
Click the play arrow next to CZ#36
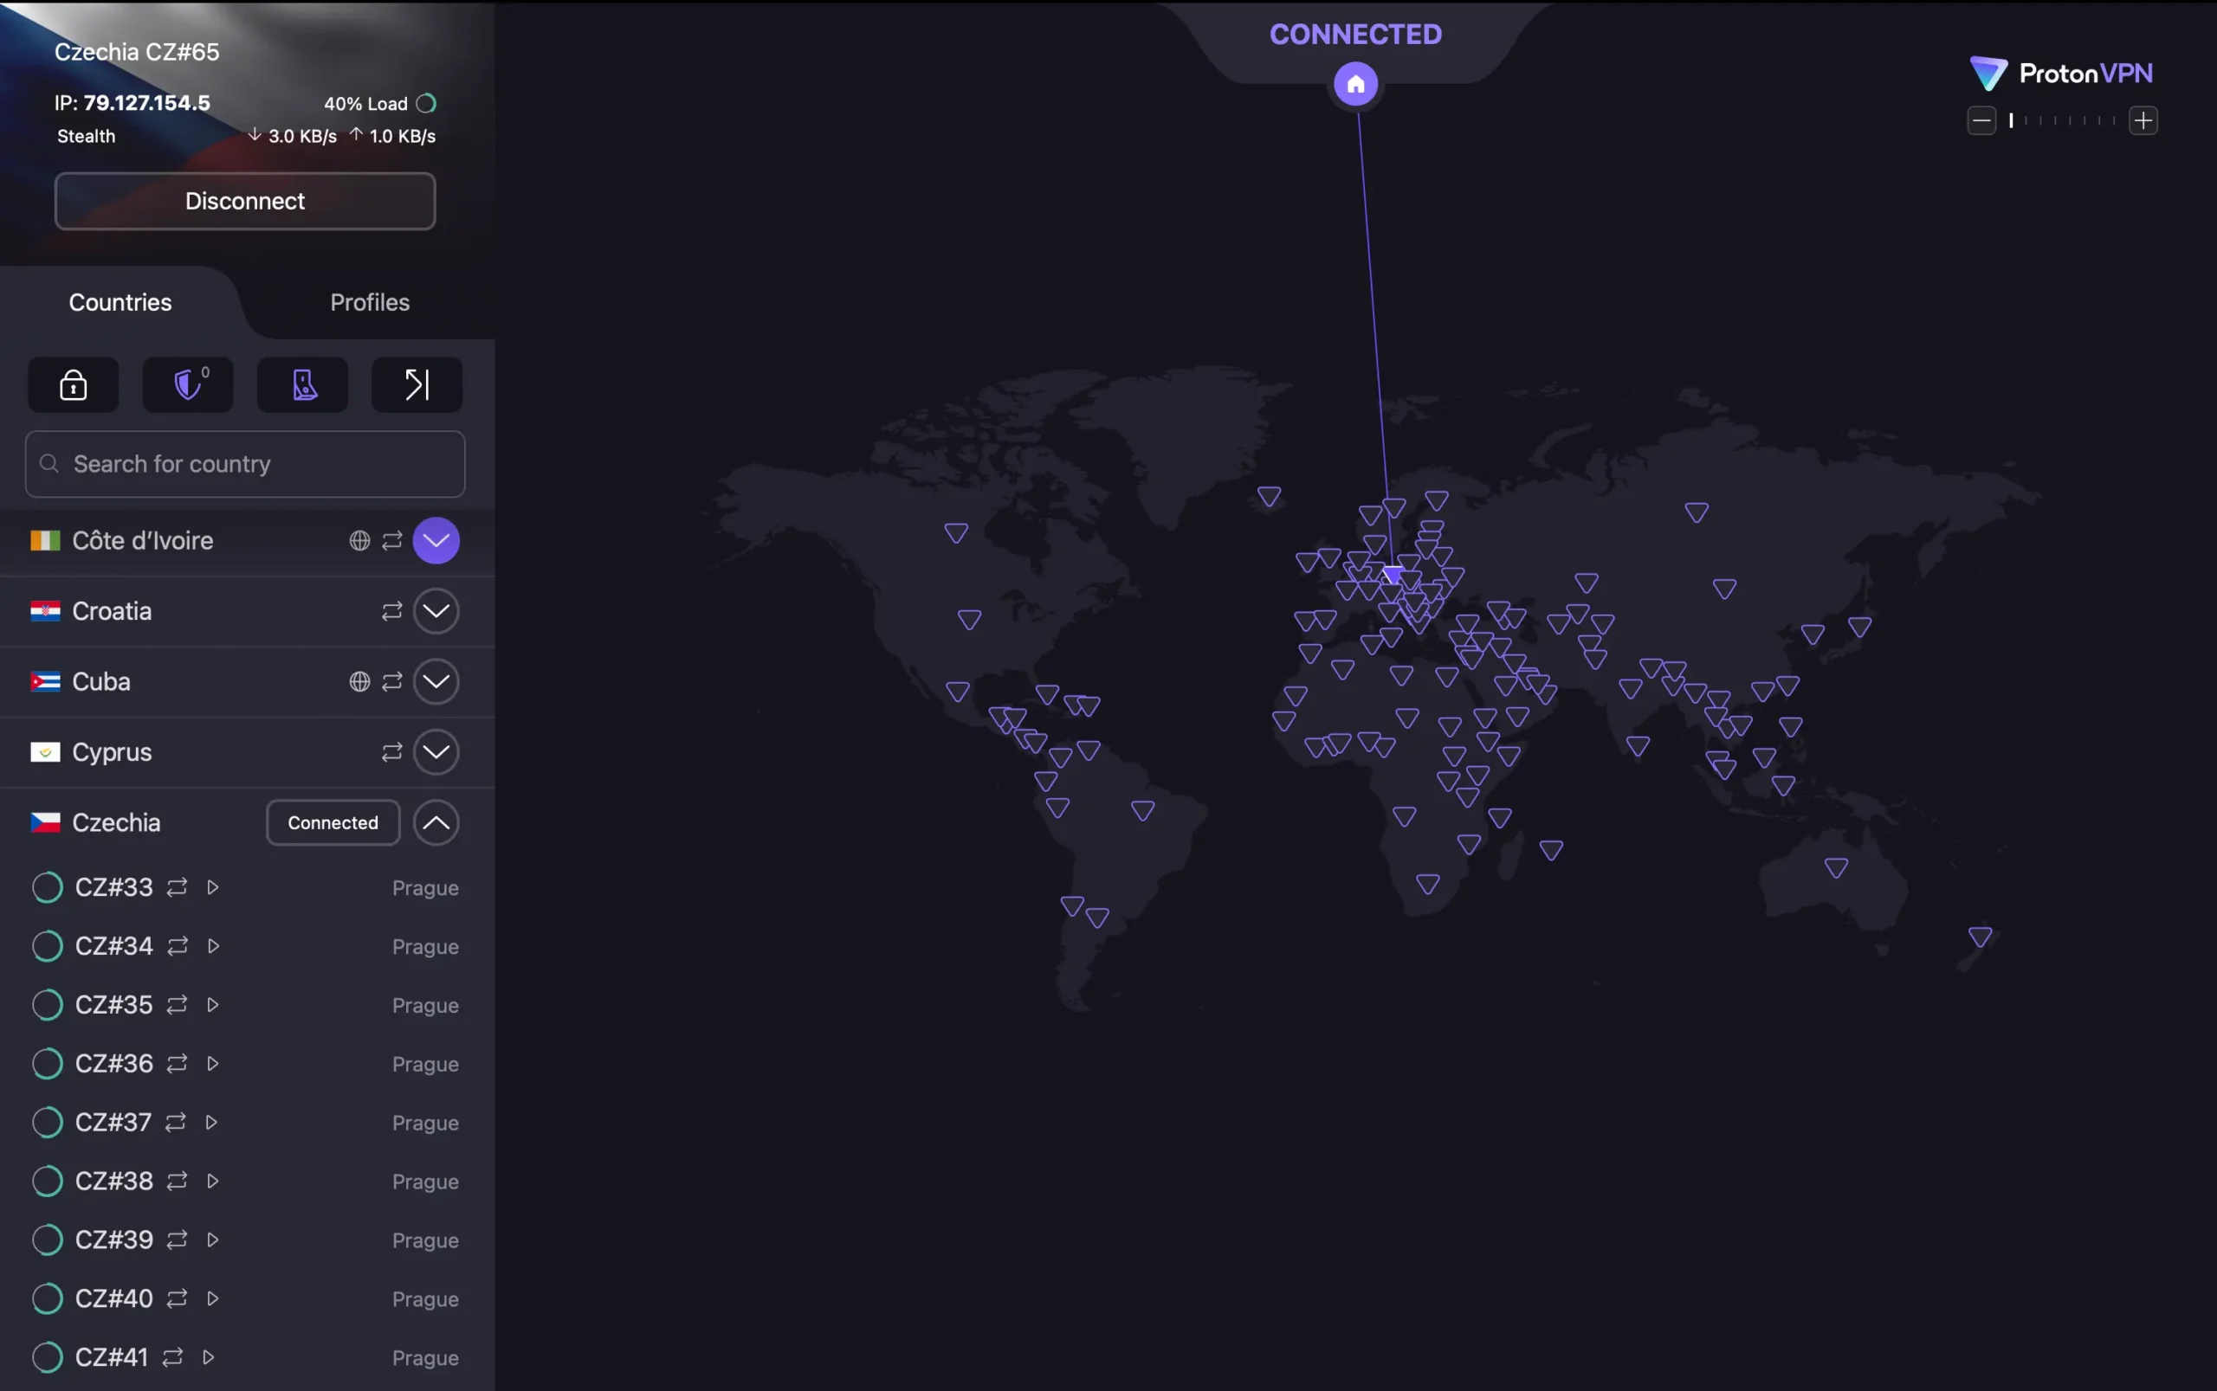tap(212, 1064)
